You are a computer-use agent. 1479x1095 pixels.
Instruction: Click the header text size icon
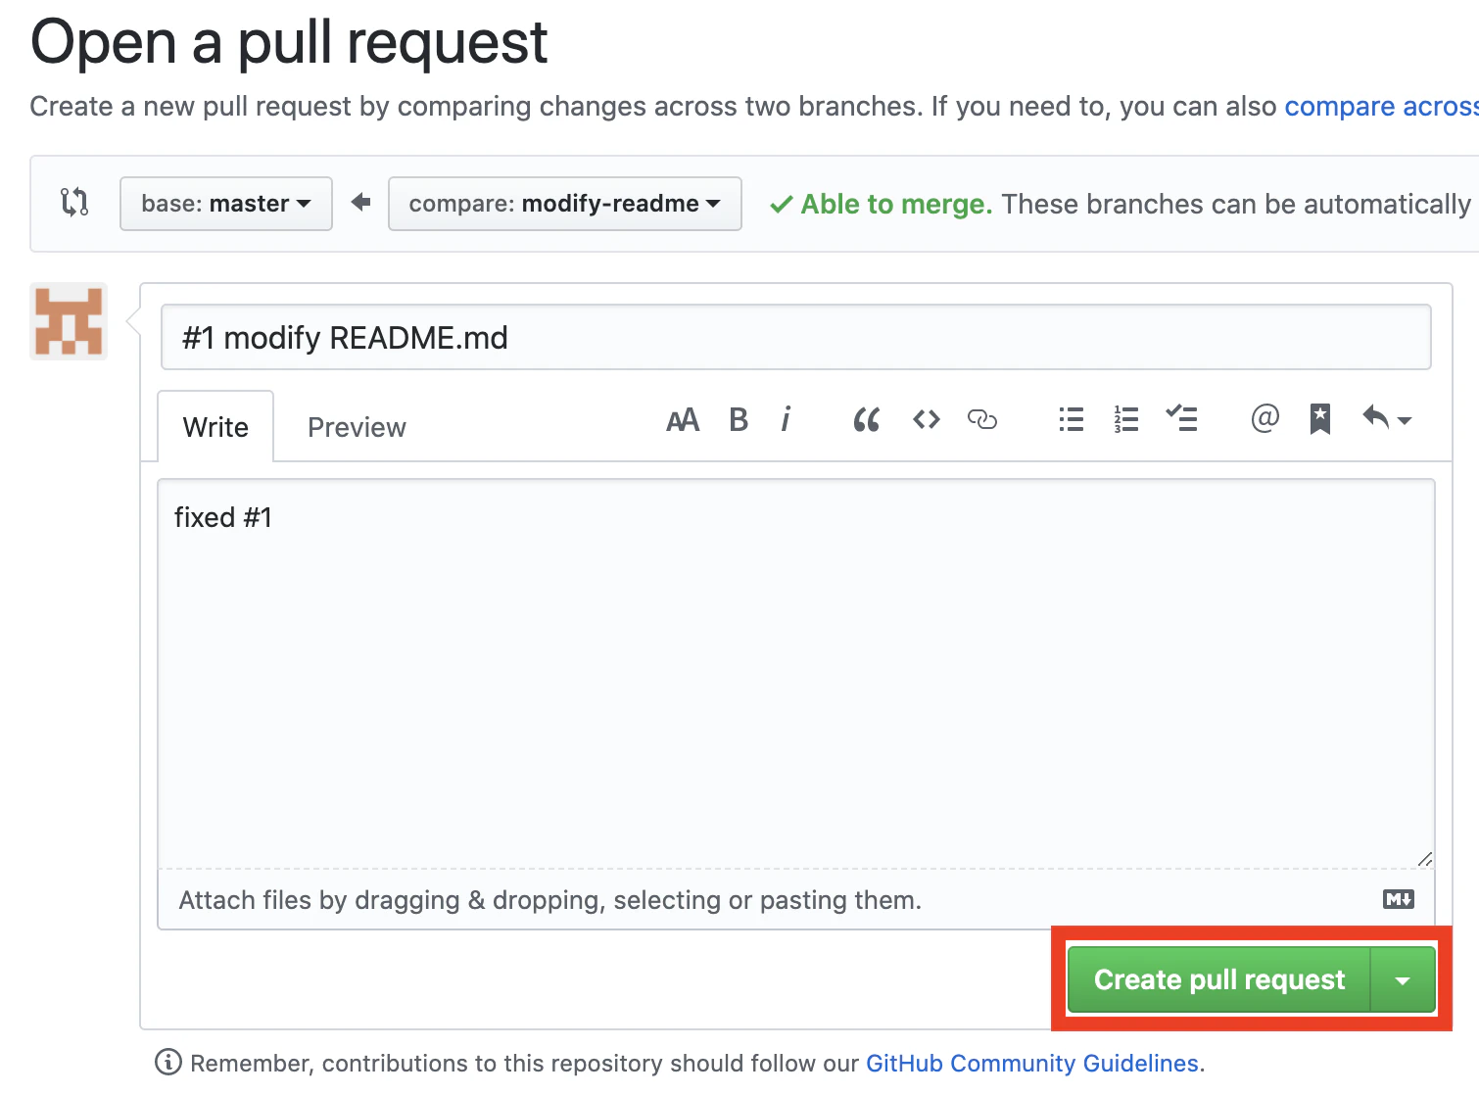(683, 420)
